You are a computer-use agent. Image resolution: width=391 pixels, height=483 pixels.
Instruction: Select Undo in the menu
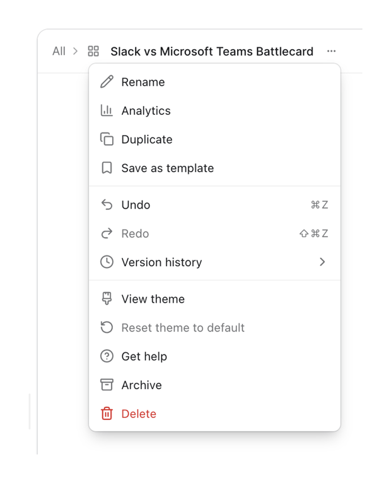click(214, 205)
